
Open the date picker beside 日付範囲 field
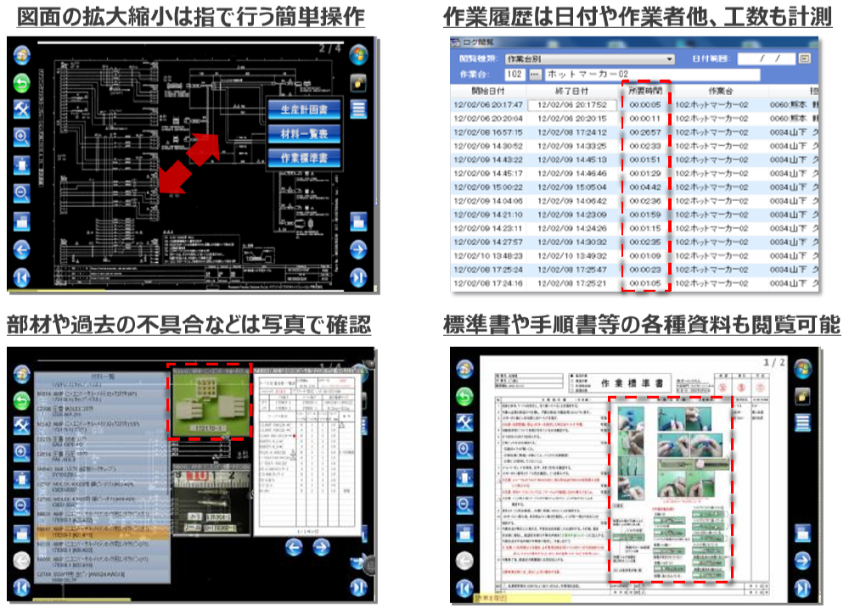(x=805, y=59)
